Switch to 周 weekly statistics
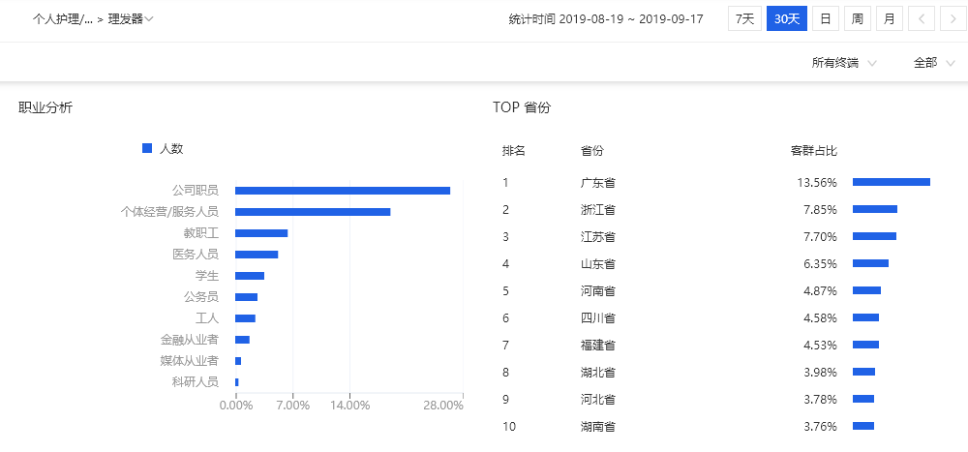The height and width of the screenshot is (452, 968). (857, 18)
